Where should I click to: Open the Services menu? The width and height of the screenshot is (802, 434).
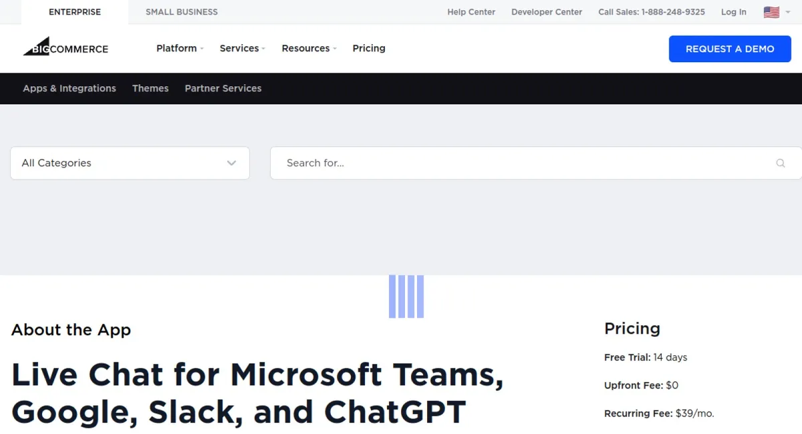point(243,48)
